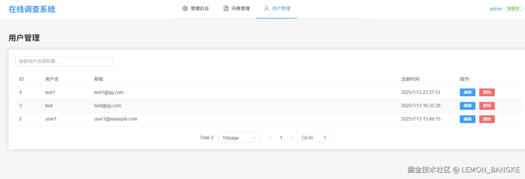
Task: Edit user test1 with 编辑 button
Action: pos(467,92)
